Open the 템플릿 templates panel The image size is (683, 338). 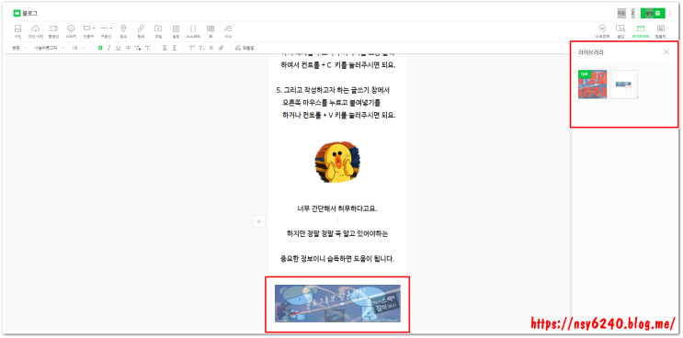(660, 31)
